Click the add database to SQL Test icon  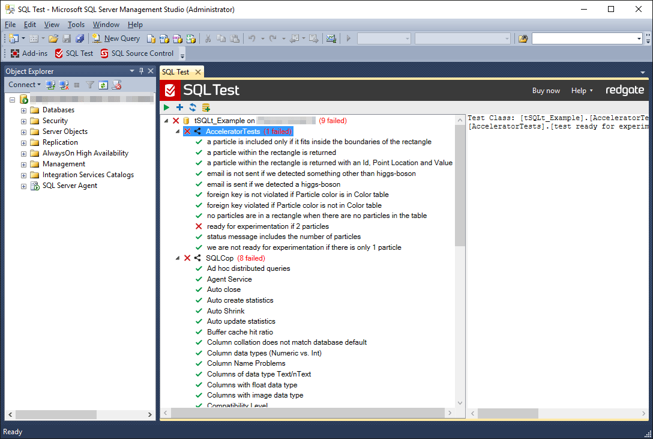(x=206, y=107)
